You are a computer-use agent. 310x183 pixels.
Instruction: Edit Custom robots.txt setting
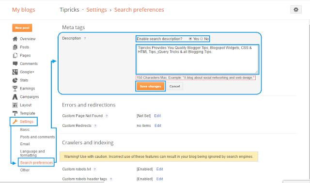tap(159, 169)
